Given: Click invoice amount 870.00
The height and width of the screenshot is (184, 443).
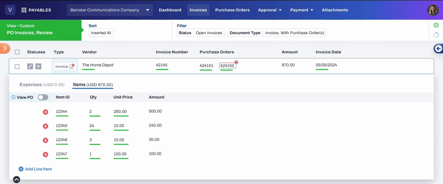Looking at the screenshot, I should [288, 65].
